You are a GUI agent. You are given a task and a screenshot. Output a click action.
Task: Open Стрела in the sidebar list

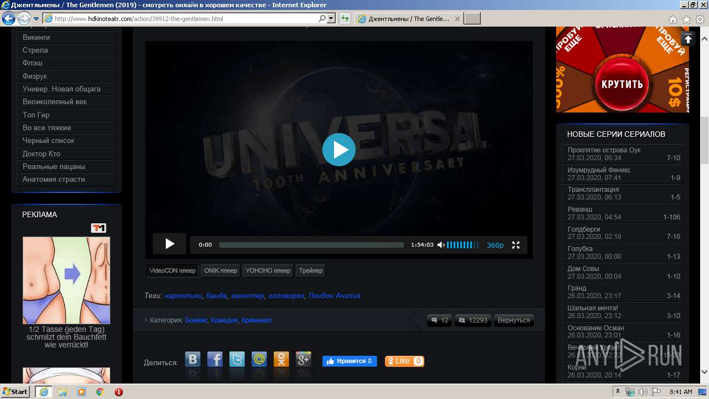pyautogui.click(x=66, y=50)
